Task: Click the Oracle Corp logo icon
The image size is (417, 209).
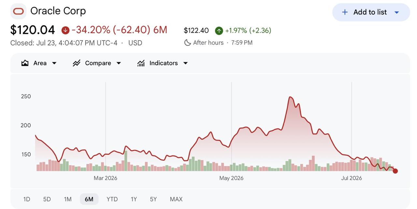Action: point(19,11)
